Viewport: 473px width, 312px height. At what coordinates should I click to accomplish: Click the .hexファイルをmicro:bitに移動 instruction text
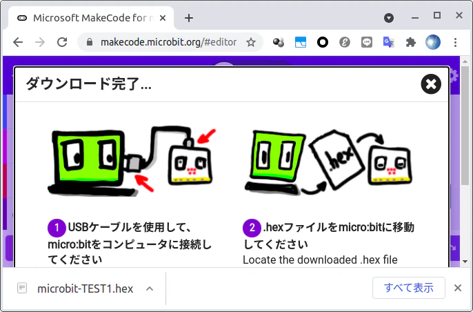[x=328, y=235]
